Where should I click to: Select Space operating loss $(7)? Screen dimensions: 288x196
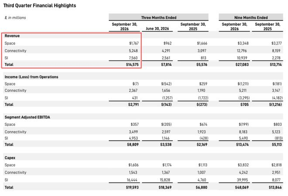pos(135,84)
